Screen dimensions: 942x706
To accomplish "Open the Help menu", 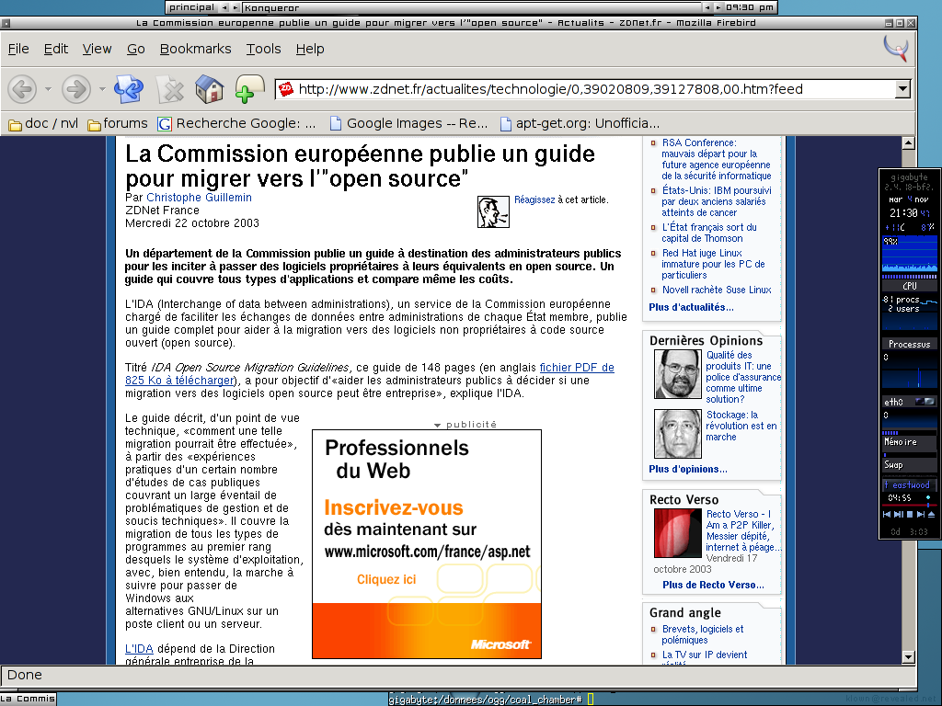I will click(x=310, y=50).
